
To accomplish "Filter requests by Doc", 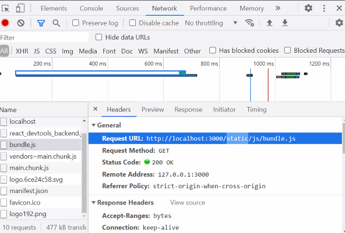I will click(127, 51).
